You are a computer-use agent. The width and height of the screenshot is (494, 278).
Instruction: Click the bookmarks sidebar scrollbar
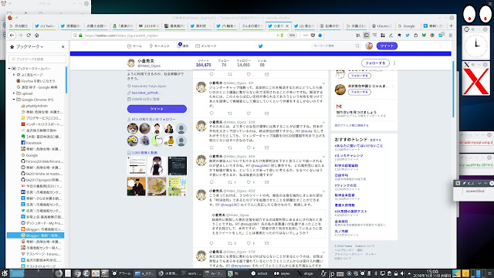pyautogui.click(x=66, y=80)
